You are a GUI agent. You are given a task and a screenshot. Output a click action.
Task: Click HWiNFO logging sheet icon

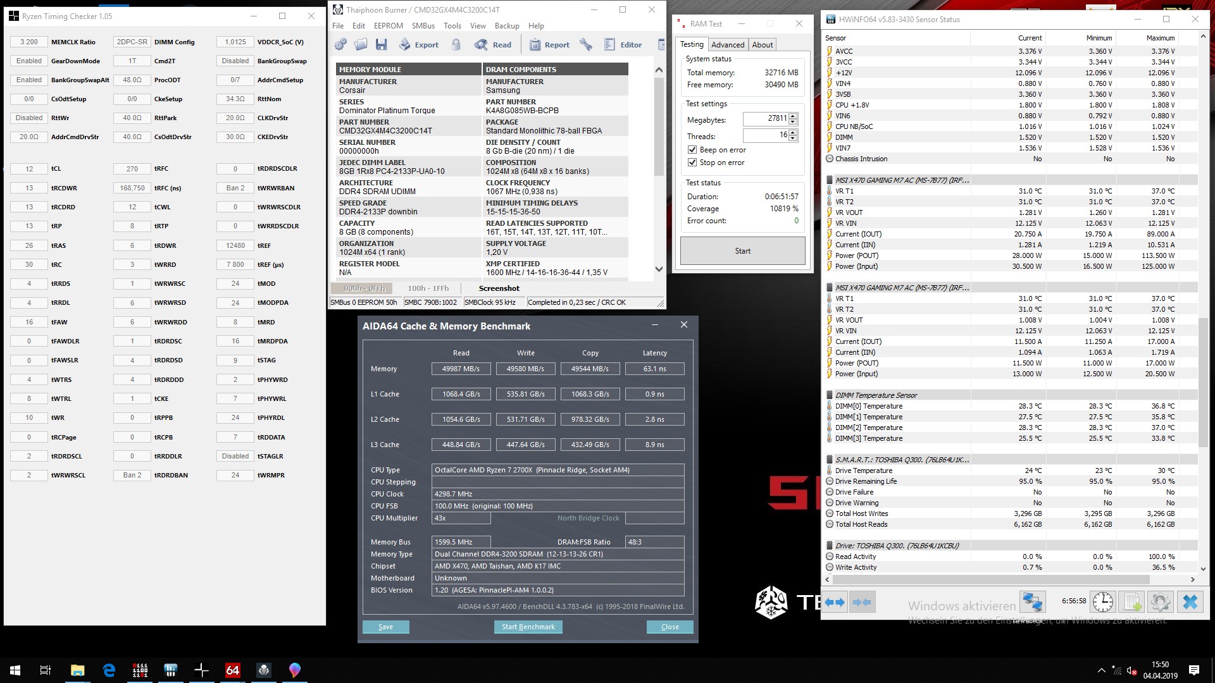pos(1131,601)
